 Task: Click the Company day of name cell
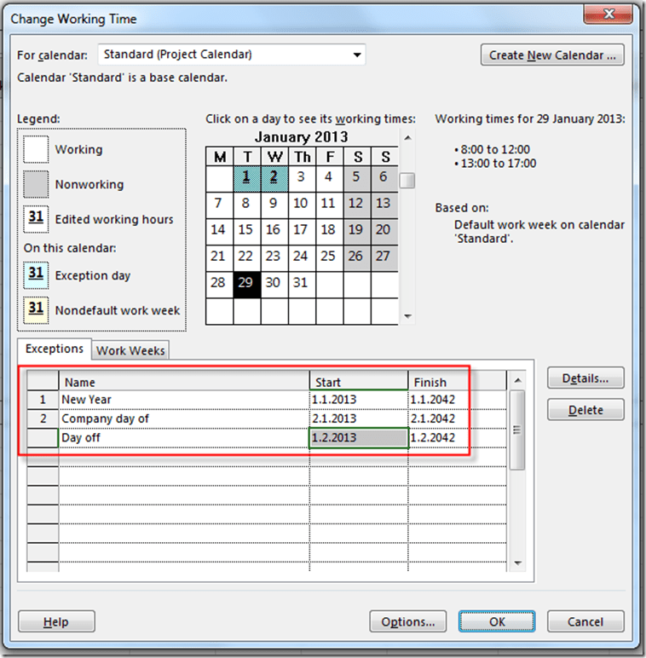tap(183, 418)
